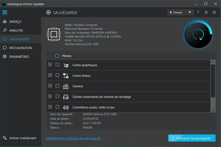Go to the RESTAURATION section

coord(21,48)
